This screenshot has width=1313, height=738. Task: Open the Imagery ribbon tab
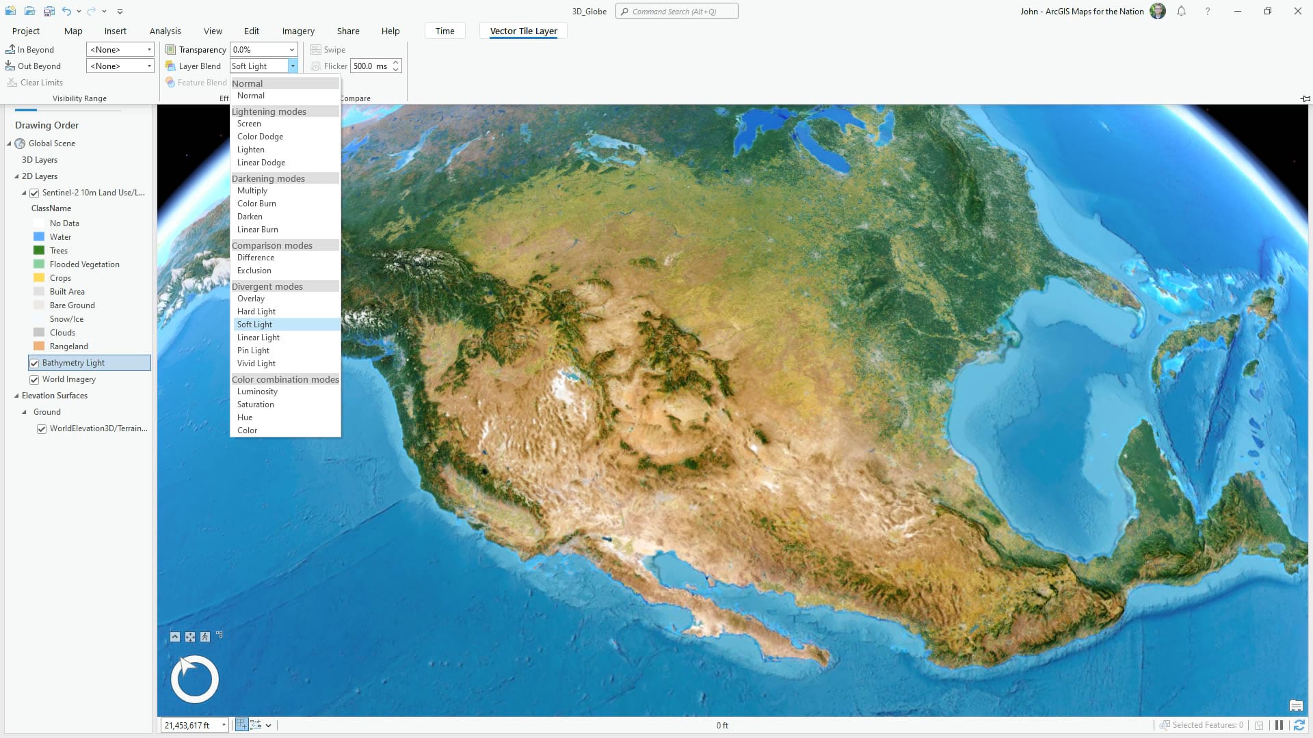click(x=298, y=31)
